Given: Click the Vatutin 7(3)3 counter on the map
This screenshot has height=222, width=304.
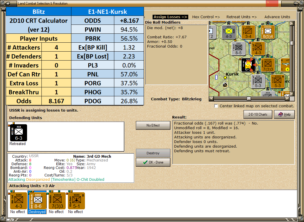Looking at the screenshot, I should tap(268, 65).
